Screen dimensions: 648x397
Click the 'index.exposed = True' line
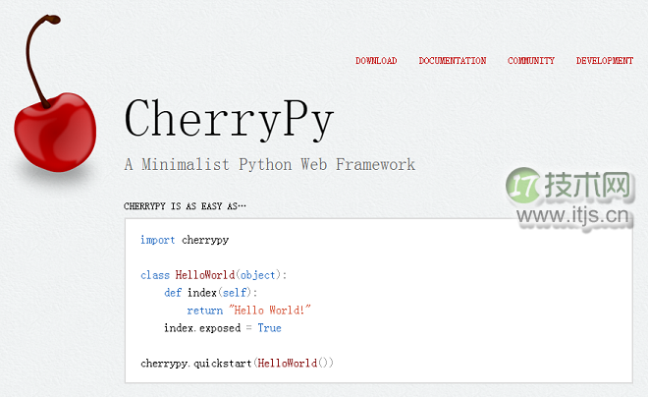223,328
